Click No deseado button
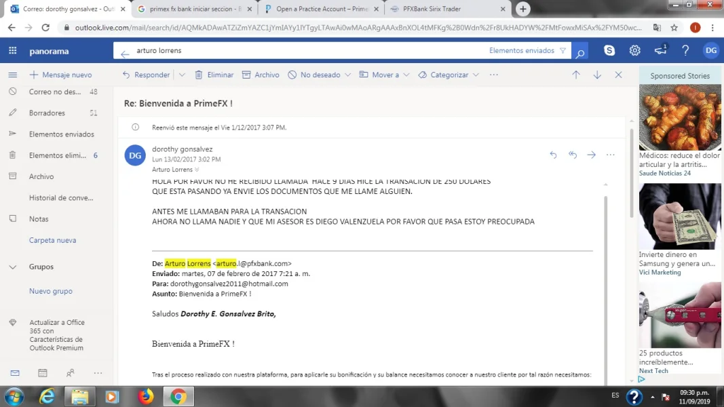The width and height of the screenshot is (724, 407). coord(314,75)
